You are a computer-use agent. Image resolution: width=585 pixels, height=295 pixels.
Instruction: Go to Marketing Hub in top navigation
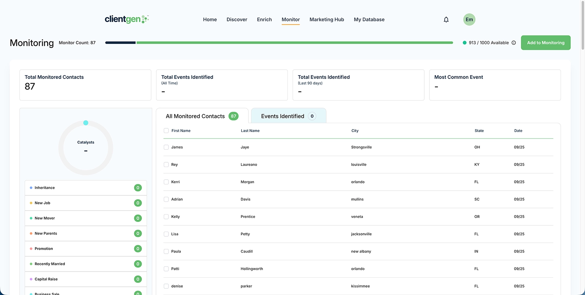(x=327, y=20)
